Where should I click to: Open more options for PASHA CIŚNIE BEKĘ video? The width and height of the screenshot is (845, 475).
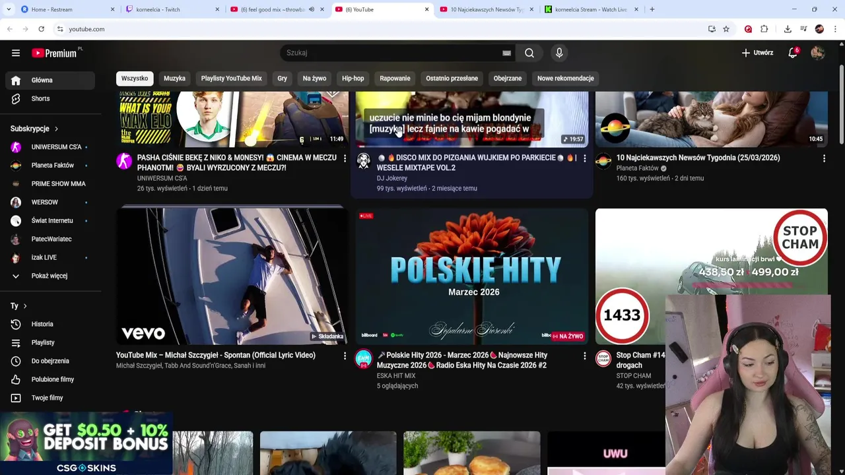tap(345, 158)
